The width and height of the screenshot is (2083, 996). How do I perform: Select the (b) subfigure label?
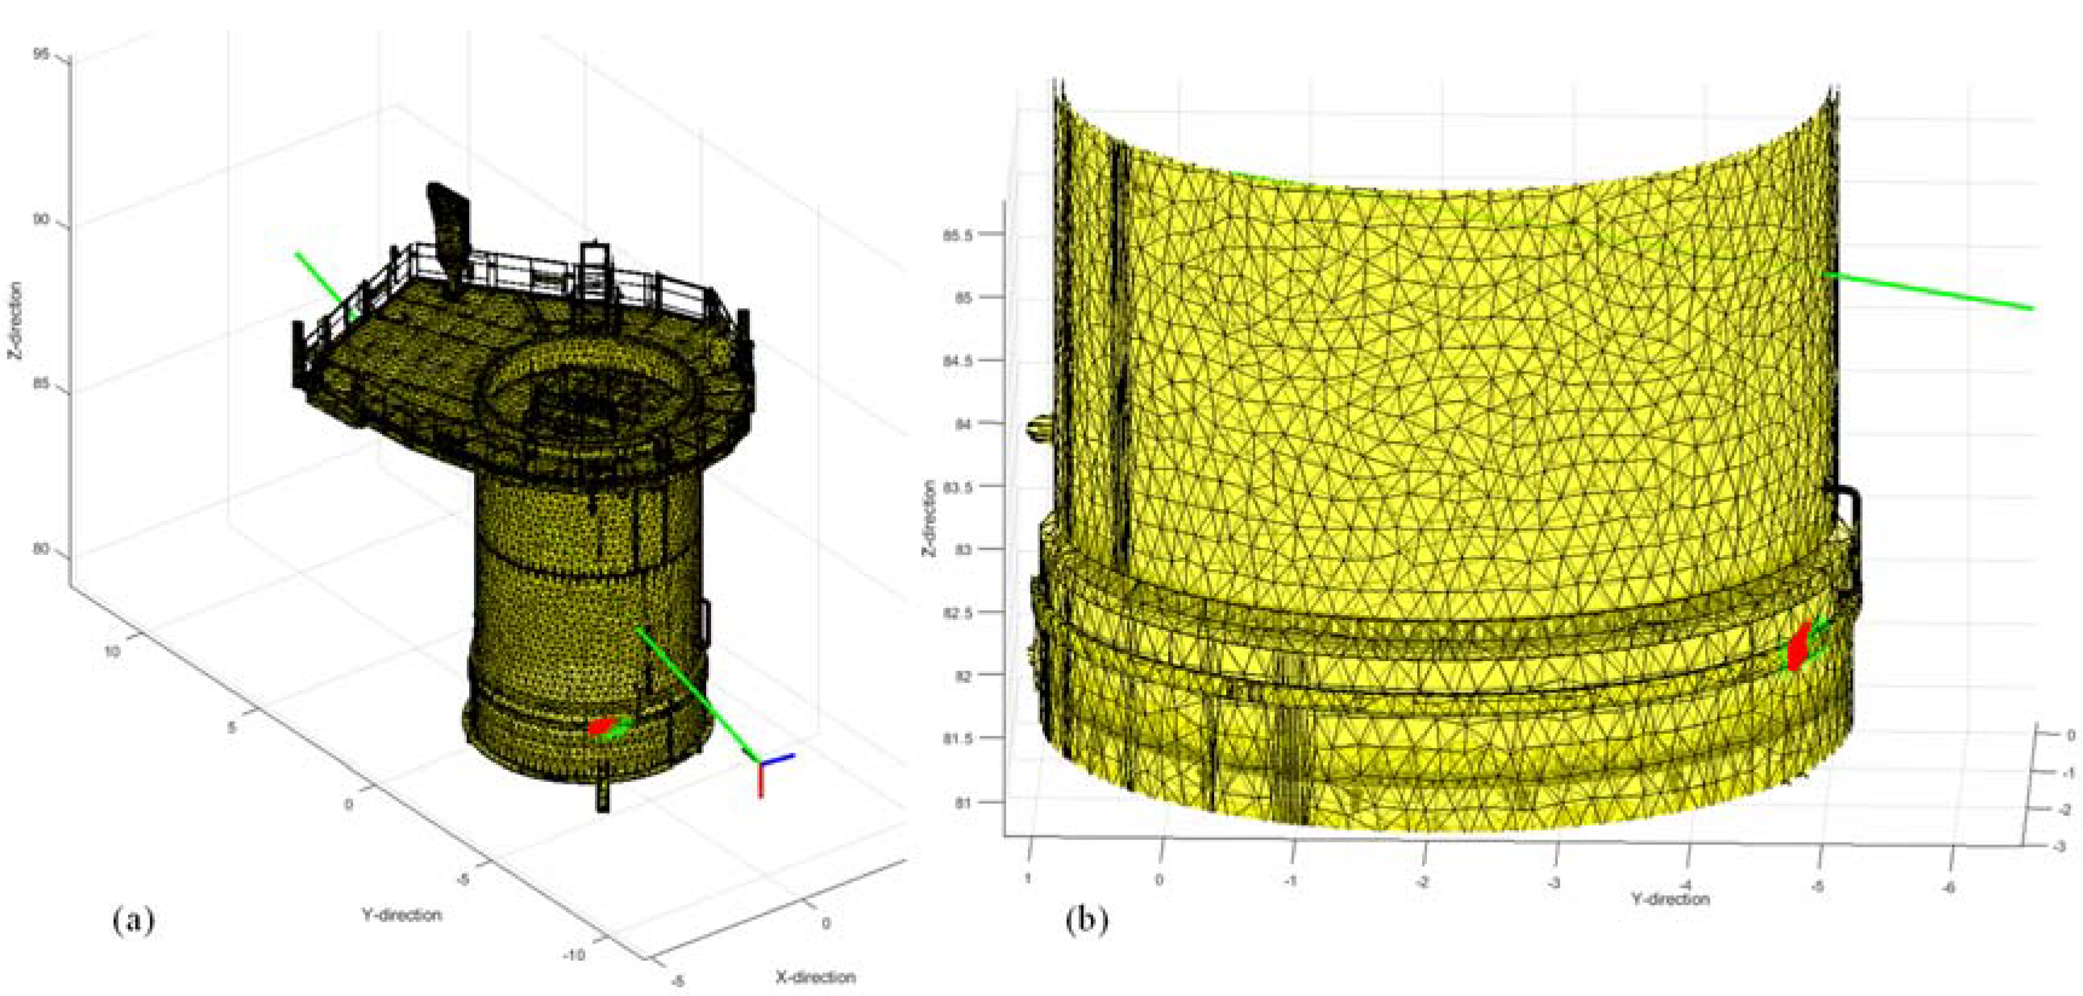pyautogui.click(x=1087, y=921)
